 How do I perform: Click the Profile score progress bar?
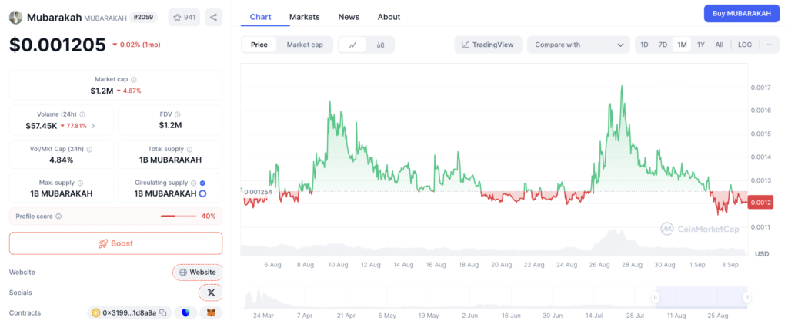(179, 217)
